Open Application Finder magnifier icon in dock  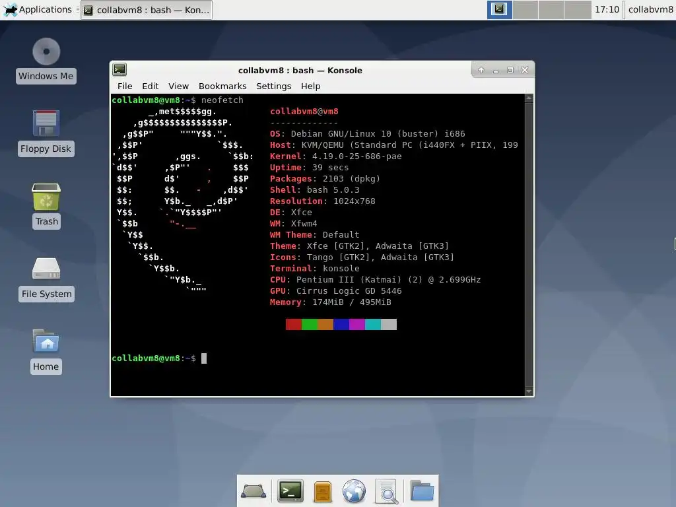(386, 491)
